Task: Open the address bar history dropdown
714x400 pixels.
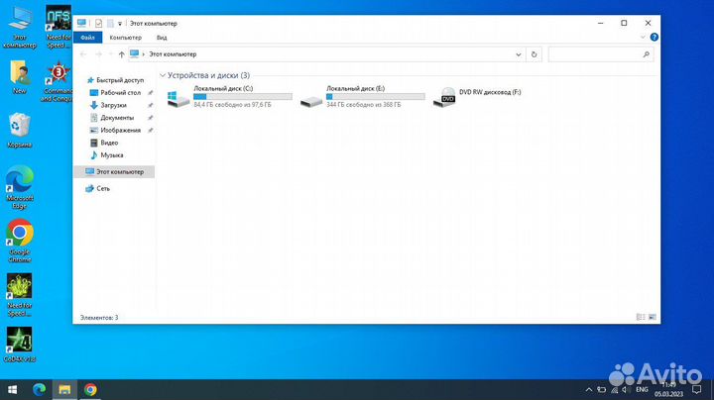Action: click(x=519, y=54)
